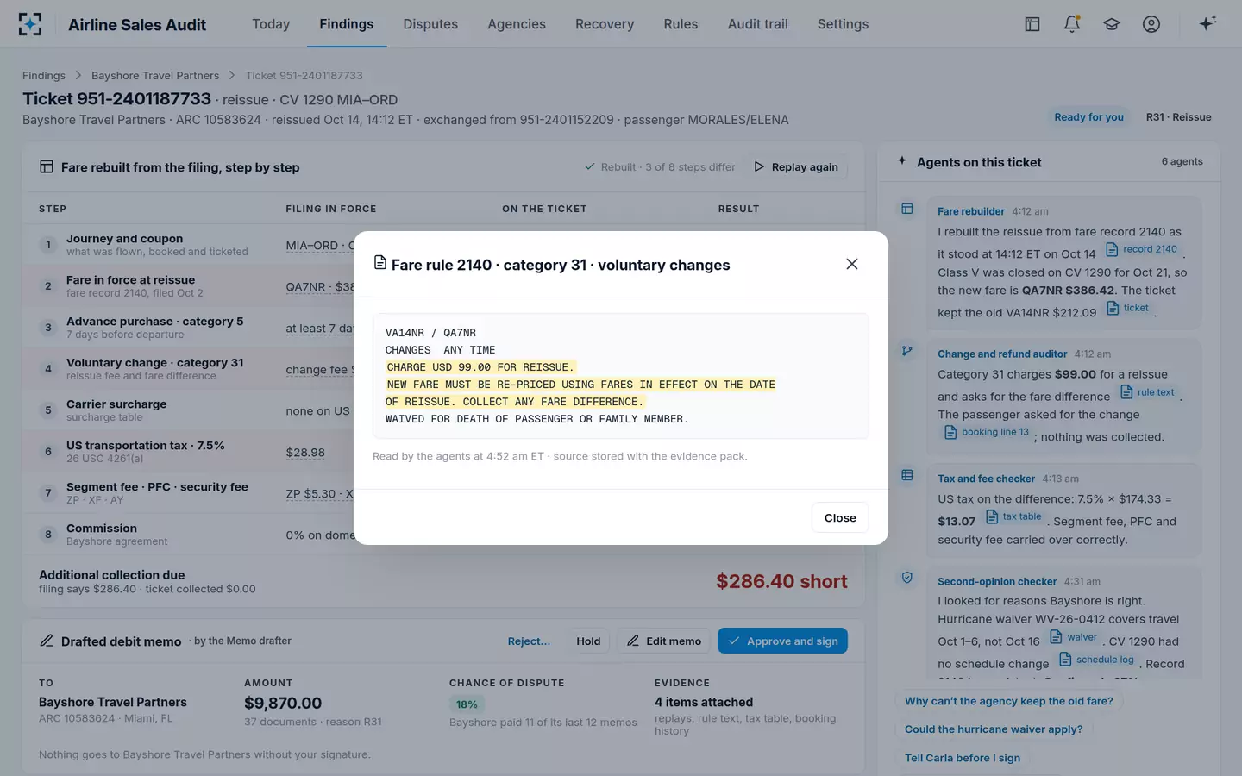Select step 2 Fare in force at reissue row

(443, 286)
